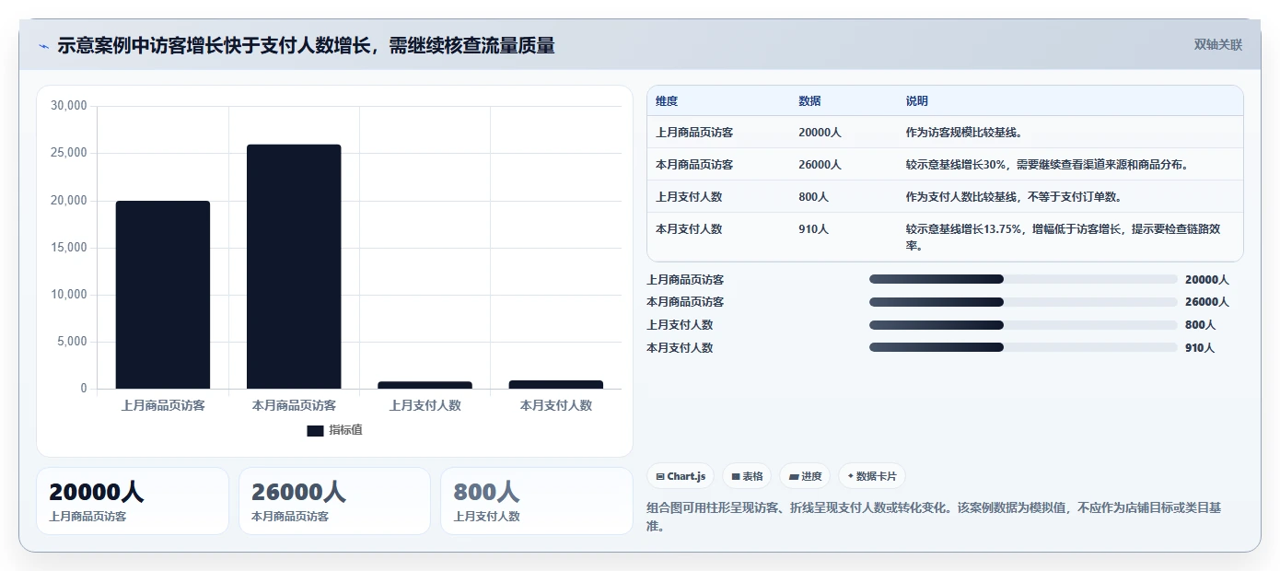Screen dimensions: 1280x571
Task: Click the 维度 table column header
Action: 667,101
